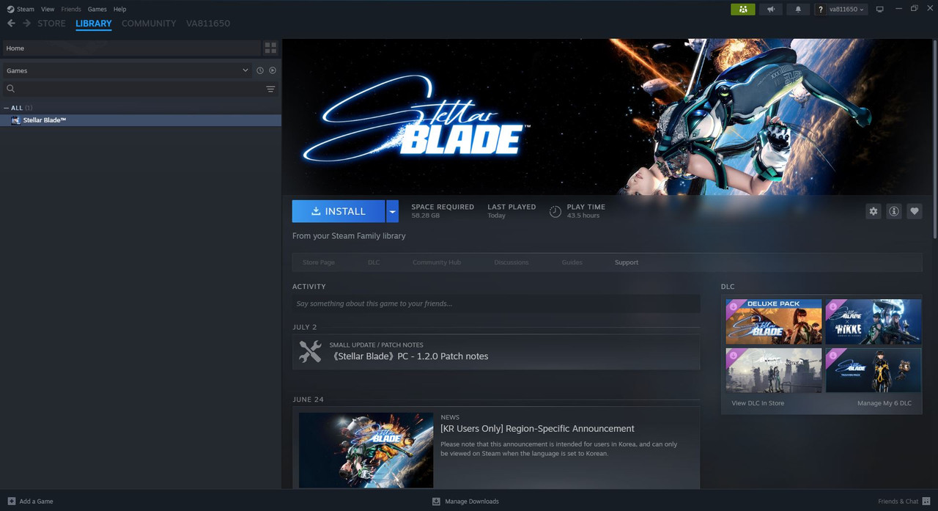Select Stellar Blade in the games list
This screenshot has height=511, width=938.
tap(141, 120)
